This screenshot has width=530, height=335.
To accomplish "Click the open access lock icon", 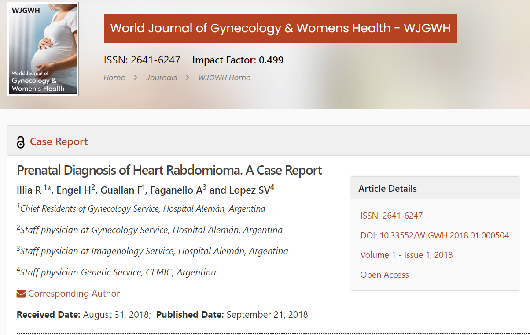I will pyautogui.click(x=20, y=142).
